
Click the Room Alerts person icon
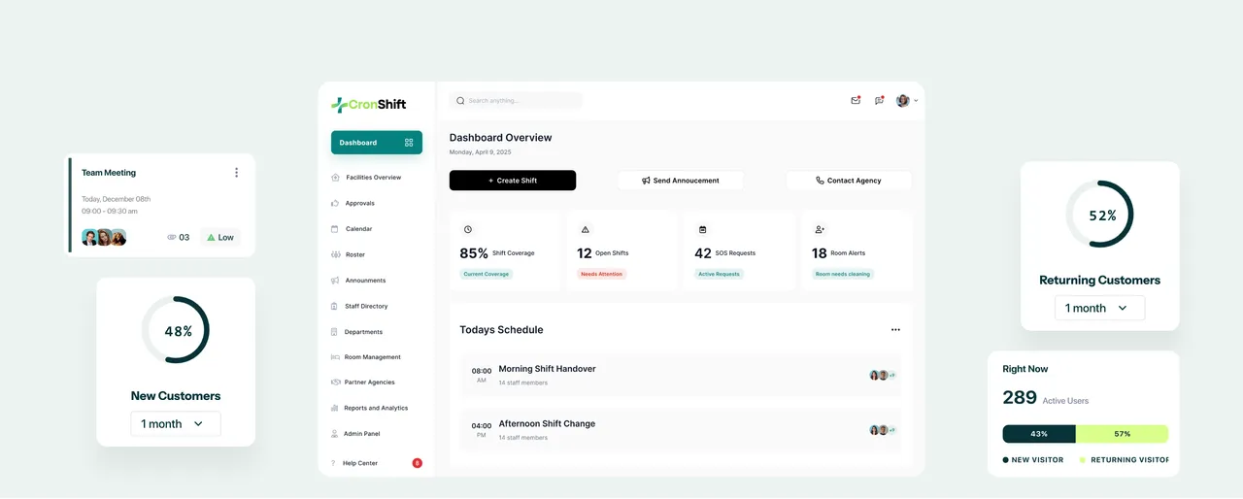pyautogui.click(x=820, y=230)
